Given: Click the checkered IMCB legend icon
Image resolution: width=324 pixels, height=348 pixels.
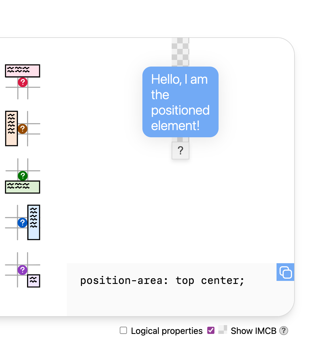Looking at the screenshot, I should [222, 330].
